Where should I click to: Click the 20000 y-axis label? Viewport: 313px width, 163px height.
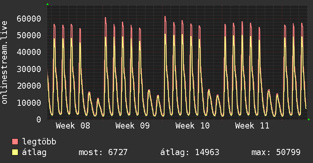pyautogui.click(x=29, y=86)
